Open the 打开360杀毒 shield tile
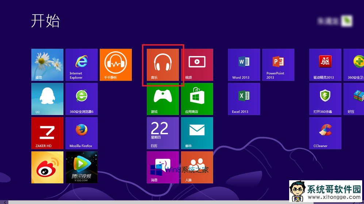Image resolution: width=364 pixels, height=204 pixels. click(325, 99)
